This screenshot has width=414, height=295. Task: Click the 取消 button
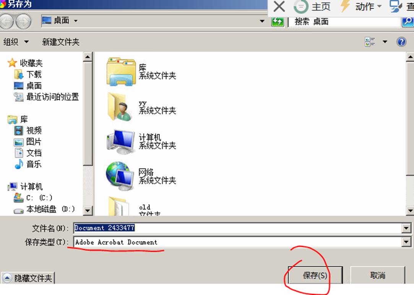(x=378, y=275)
